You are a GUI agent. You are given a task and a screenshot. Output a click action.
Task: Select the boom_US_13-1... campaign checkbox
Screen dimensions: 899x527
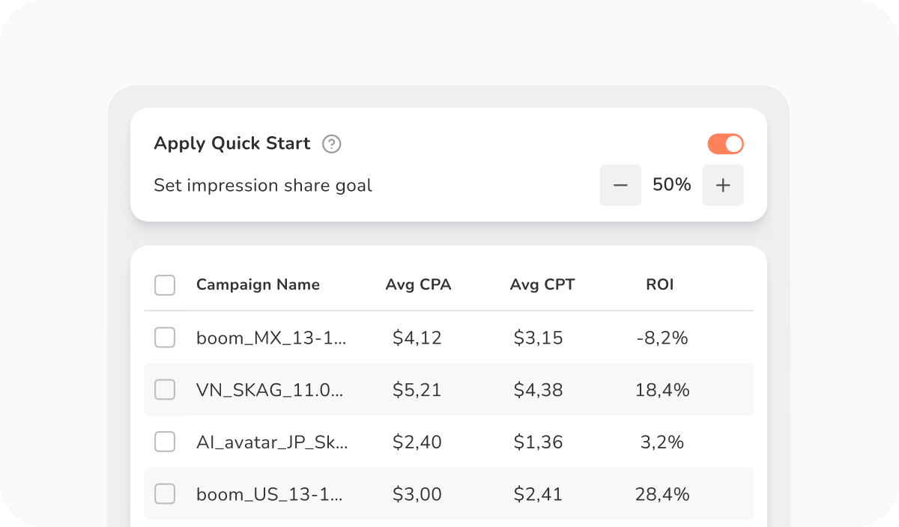tap(165, 494)
